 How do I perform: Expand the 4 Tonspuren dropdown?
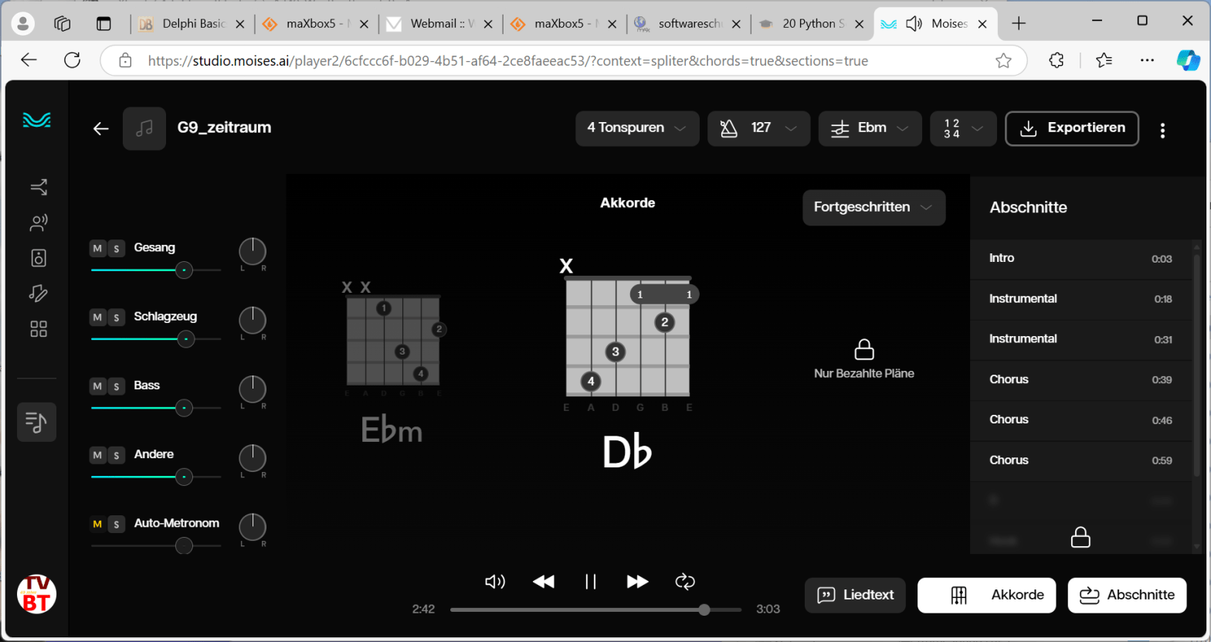(x=636, y=128)
